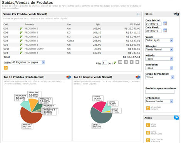The image size is (181, 143).
Task: Open the Método dropdown
Action: pos(159,59)
